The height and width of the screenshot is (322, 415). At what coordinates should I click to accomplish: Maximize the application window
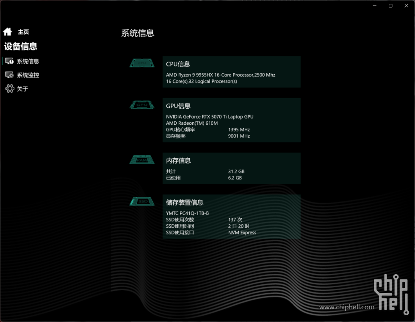pyautogui.click(x=390, y=6)
